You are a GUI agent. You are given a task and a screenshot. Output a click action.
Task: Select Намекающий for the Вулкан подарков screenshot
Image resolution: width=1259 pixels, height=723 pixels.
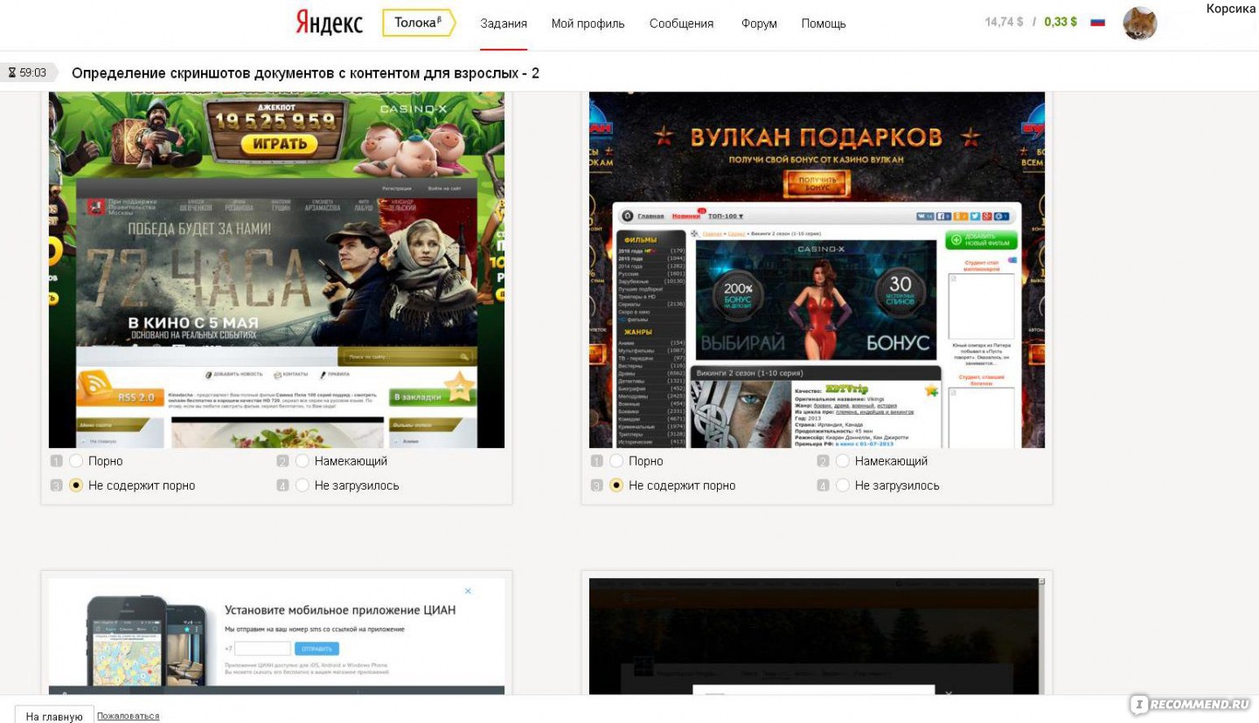(843, 460)
